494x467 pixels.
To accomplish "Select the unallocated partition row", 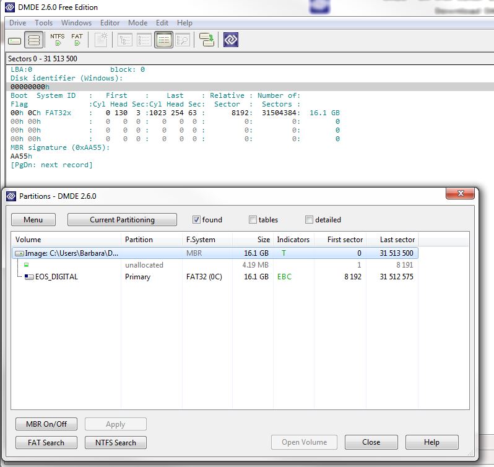I will [x=215, y=264].
